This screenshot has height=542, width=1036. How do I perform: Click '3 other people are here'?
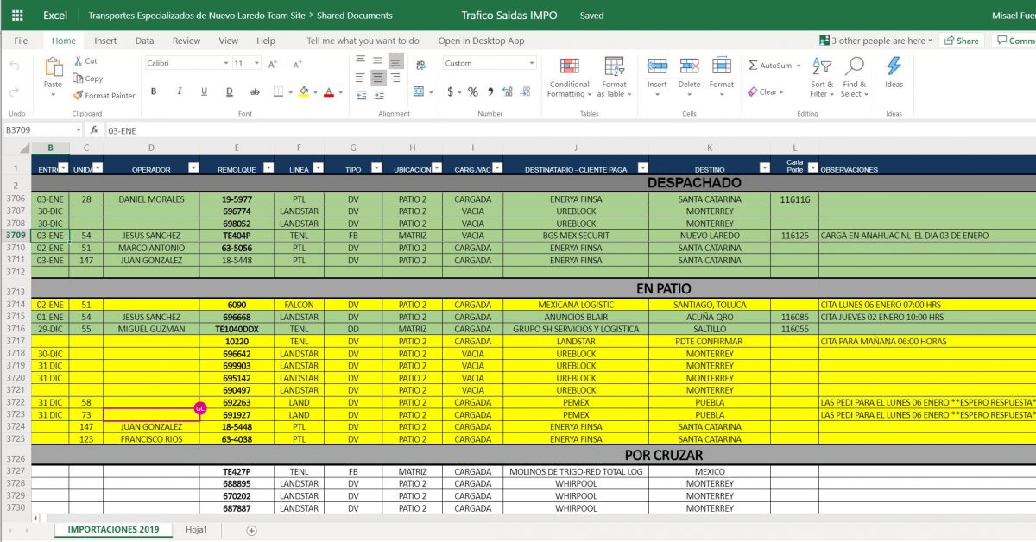(x=876, y=41)
